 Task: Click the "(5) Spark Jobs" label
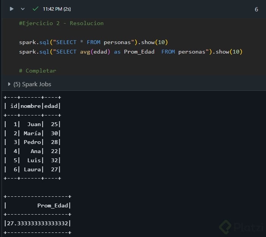32,84
